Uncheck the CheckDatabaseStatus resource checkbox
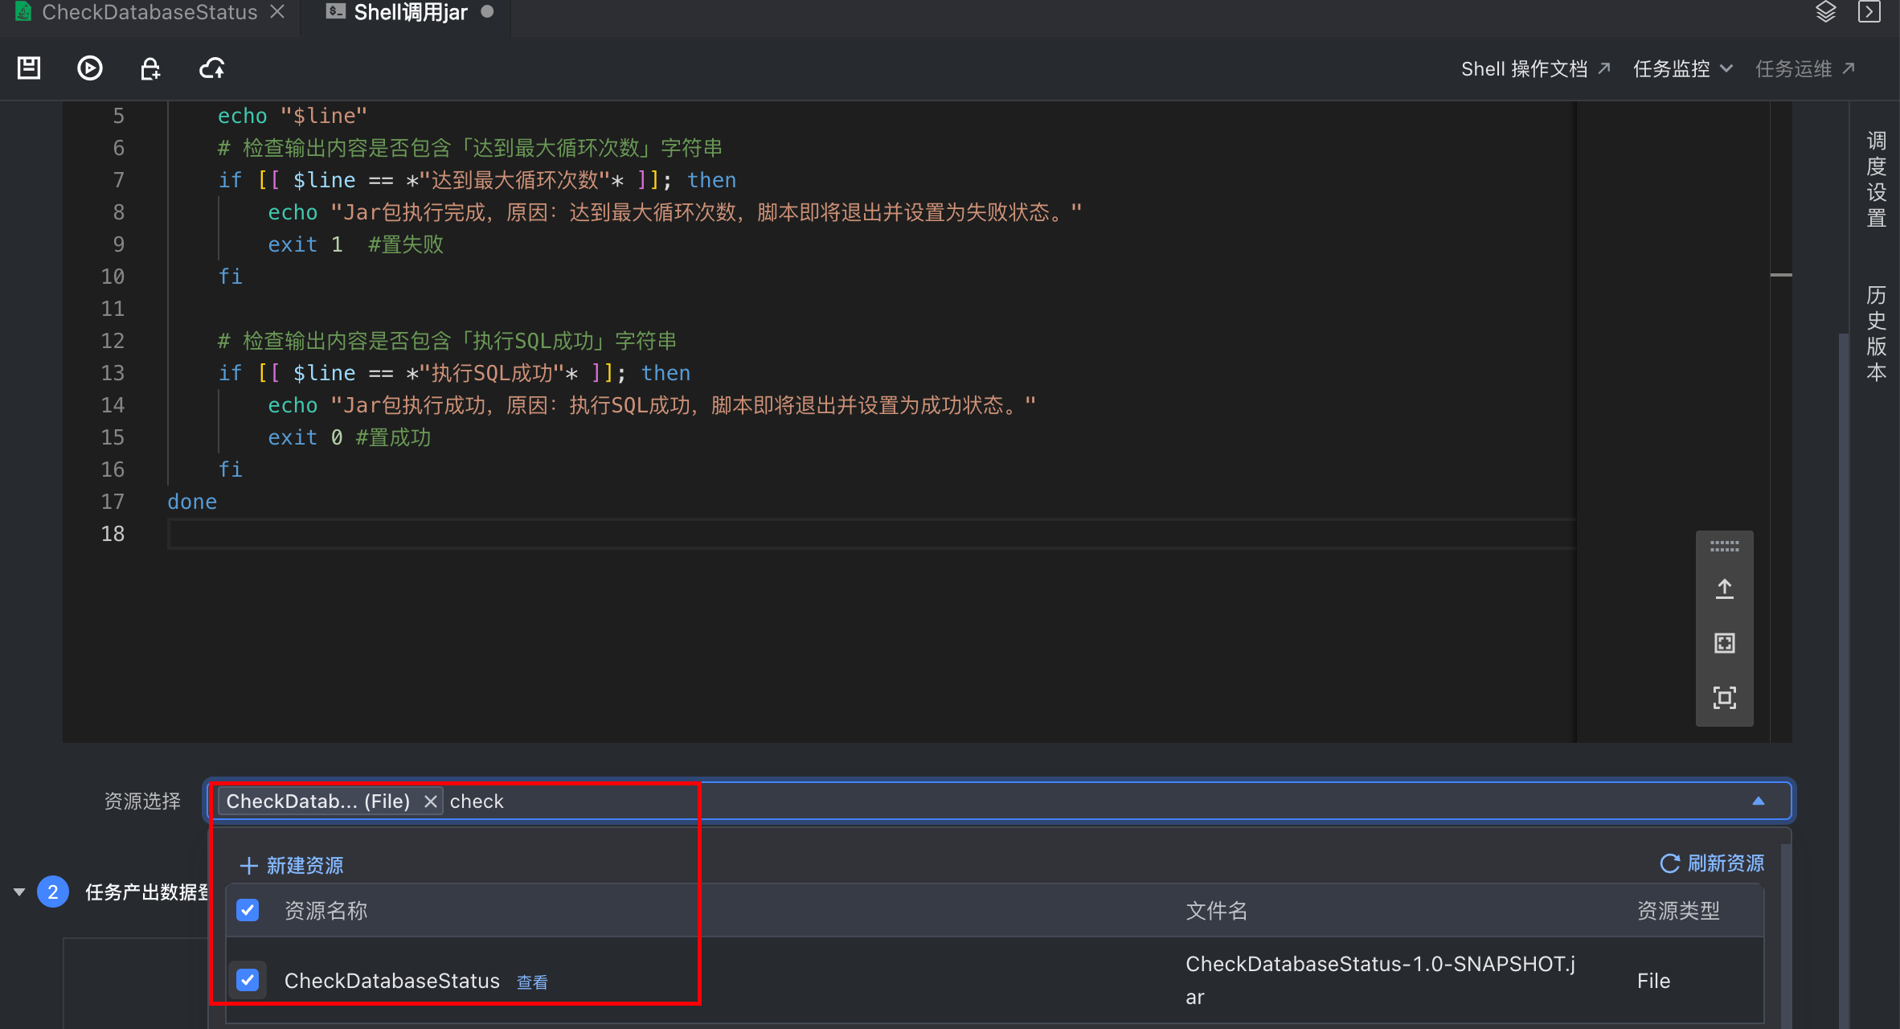The height and width of the screenshot is (1029, 1900). 248,980
